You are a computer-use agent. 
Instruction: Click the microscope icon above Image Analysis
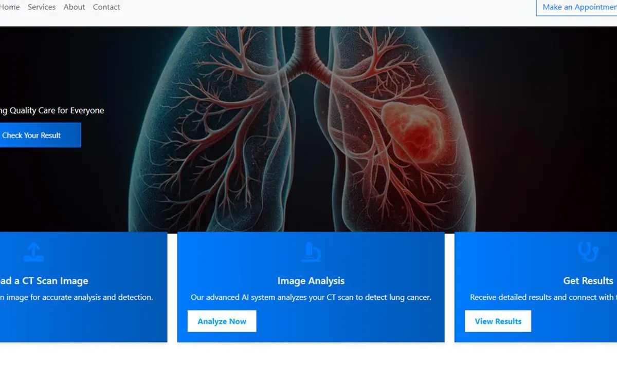pyautogui.click(x=311, y=252)
